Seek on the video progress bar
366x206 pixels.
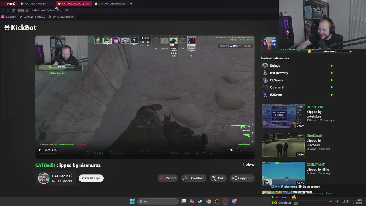(145, 155)
